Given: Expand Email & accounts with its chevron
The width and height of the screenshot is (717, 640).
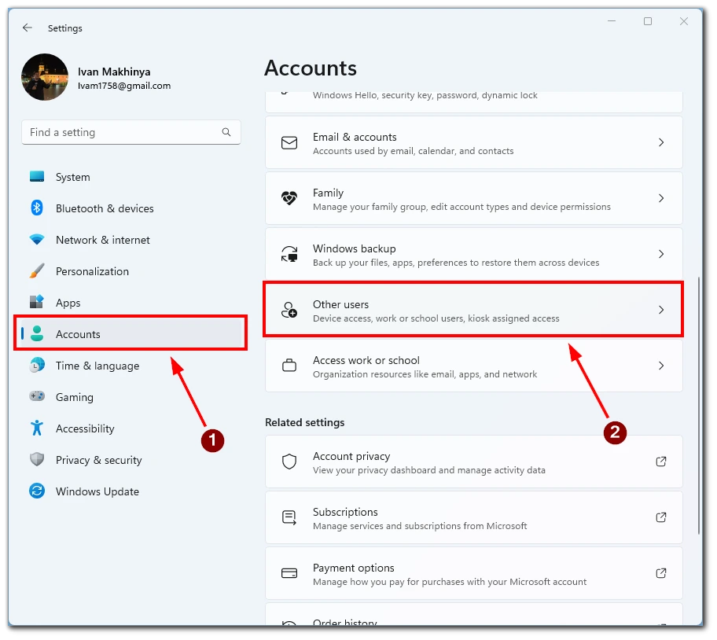Looking at the screenshot, I should (660, 142).
